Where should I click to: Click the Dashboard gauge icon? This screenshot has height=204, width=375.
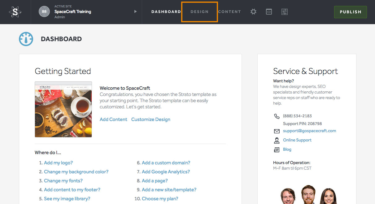[26, 39]
